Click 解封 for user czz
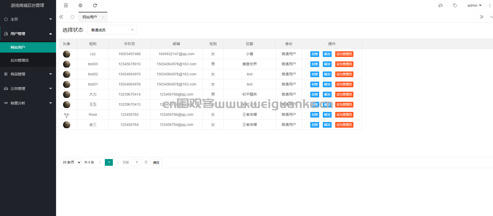This screenshot has height=216, width=493. (327, 54)
